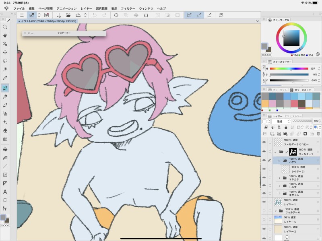Hide the オヤカタ folder
Viewport: 322px width, 241px height.
(264, 177)
